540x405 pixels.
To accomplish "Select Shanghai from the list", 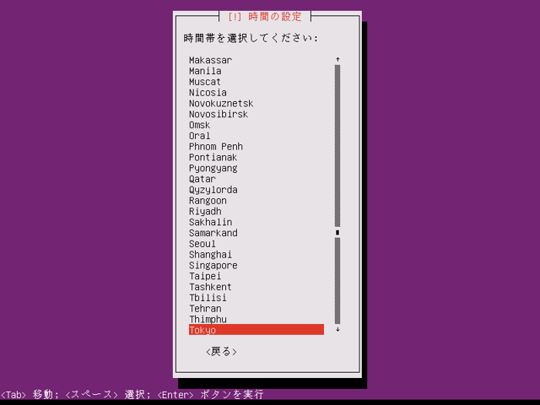I will [256, 254].
